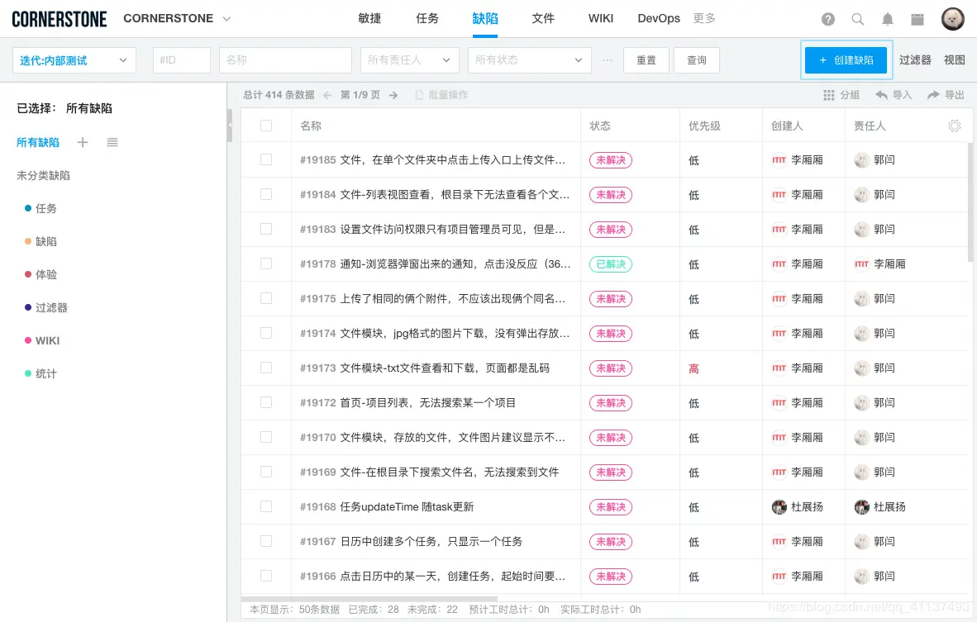Switch to the 任务 tab in the top navigation
977x622 pixels.
[x=427, y=18]
